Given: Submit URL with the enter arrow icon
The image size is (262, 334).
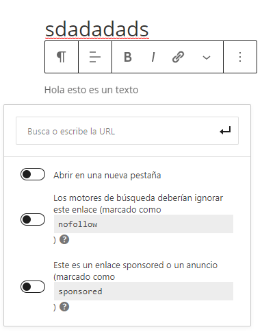Looking at the screenshot, I should point(225,131).
